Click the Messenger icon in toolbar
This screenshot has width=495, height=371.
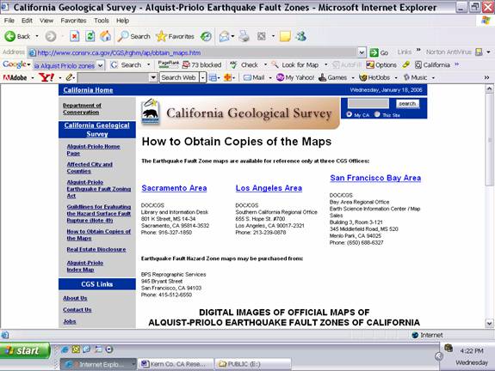pyautogui.click(x=301, y=37)
